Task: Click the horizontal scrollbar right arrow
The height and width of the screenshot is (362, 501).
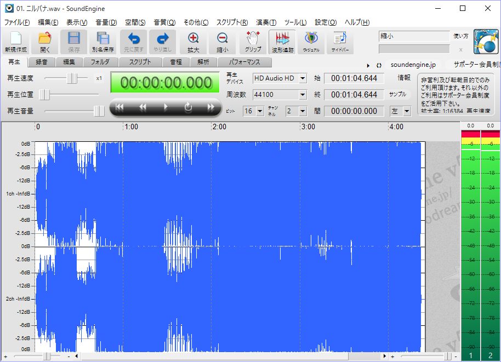Action: (x=384, y=356)
